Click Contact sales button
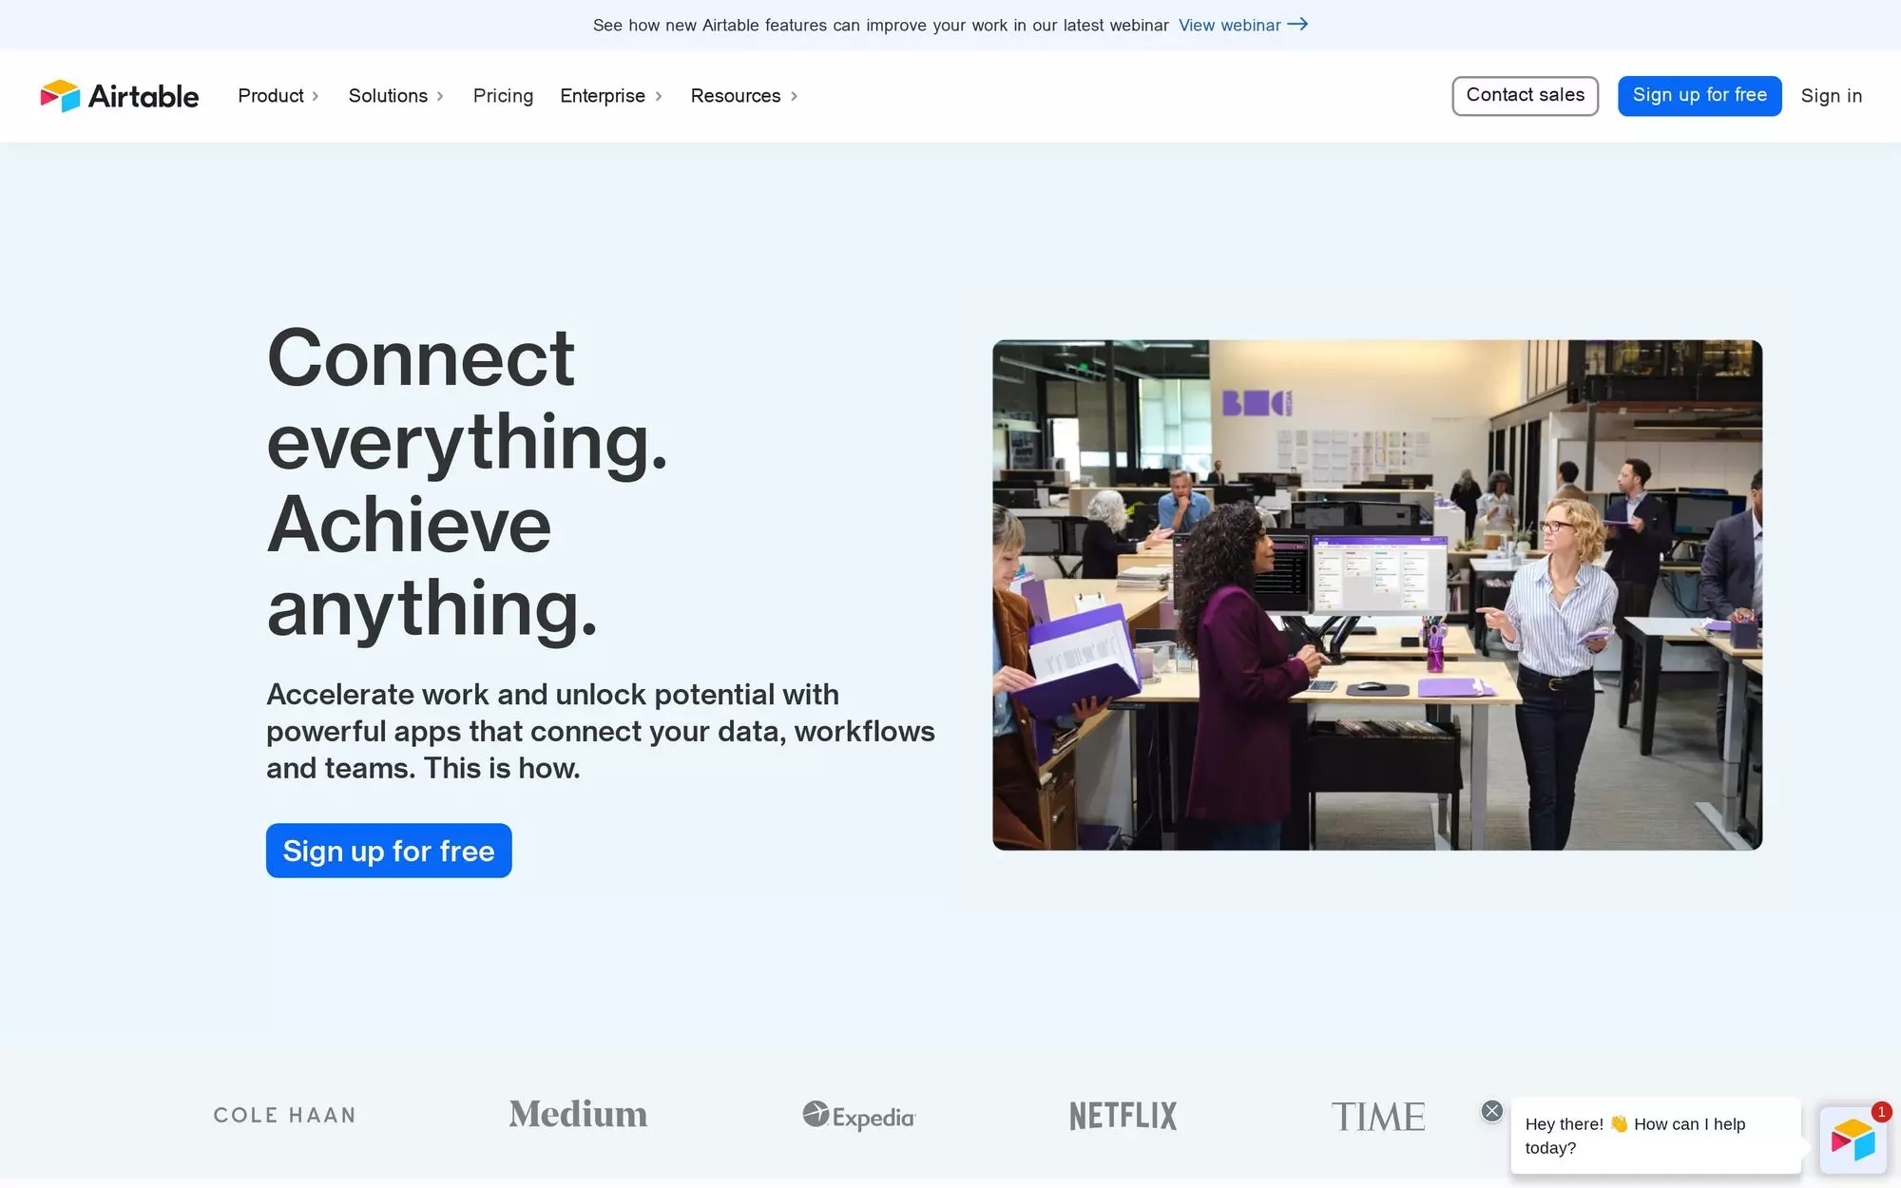1901x1188 pixels. (x=1525, y=96)
